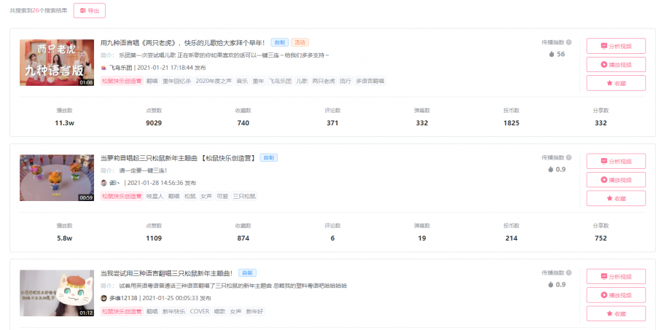Click the 9029 likes value
This screenshot has height=330, width=656.
coord(154,123)
